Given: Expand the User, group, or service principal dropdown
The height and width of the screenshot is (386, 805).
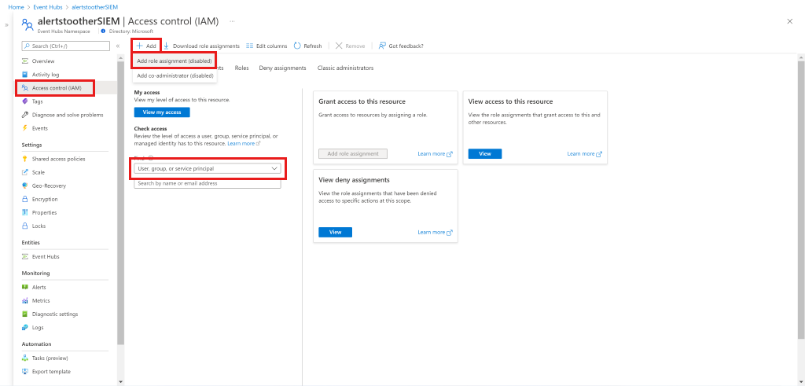Looking at the screenshot, I should coord(207,168).
